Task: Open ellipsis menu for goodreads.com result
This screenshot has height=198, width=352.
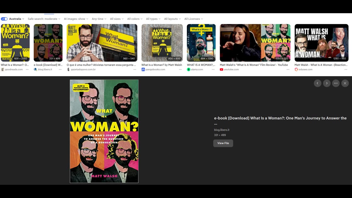Action: [x=27, y=70]
